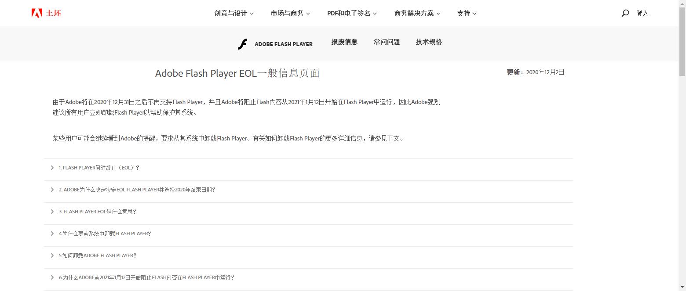Click the ADOBE FLASH PLAYER title link
This screenshot has height=291, width=686.
pos(284,44)
